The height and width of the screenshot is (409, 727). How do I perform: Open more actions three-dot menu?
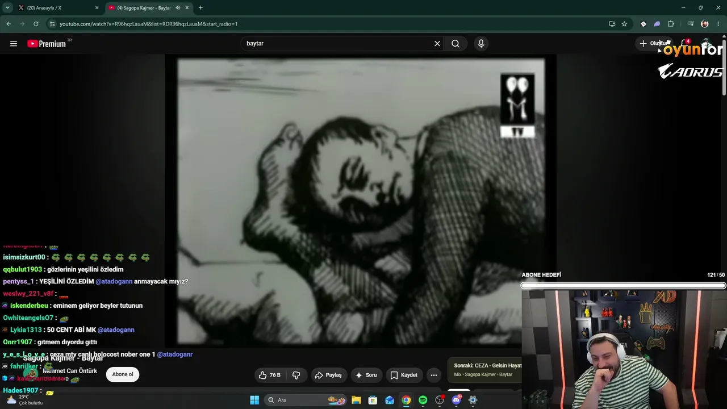click(434, 375)
